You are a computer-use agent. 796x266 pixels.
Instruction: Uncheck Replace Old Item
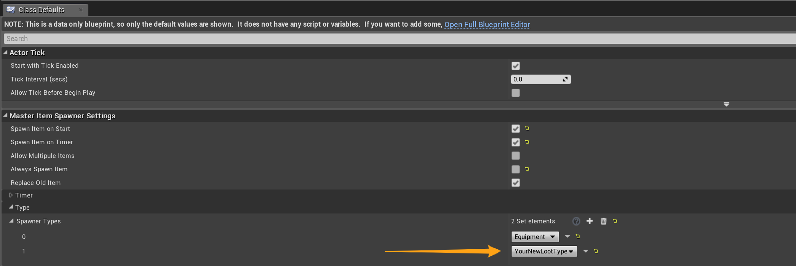tap(516, 183)
